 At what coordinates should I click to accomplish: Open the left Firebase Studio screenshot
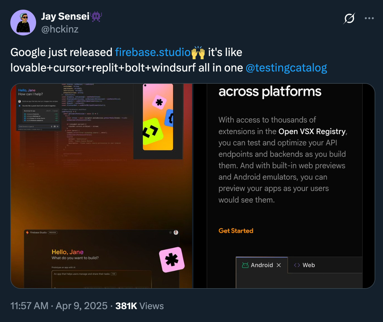[x=101, y=186]
